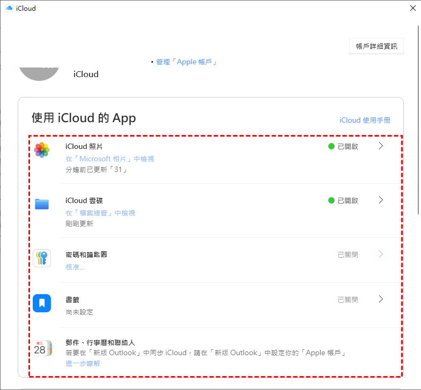
Task: Click 已關閉 status of 書籤
Action: [348, 299]
